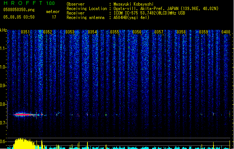This screenshot has width=234, height=149.
Task: Click the 0400 time marker
Action: [226, 32]
